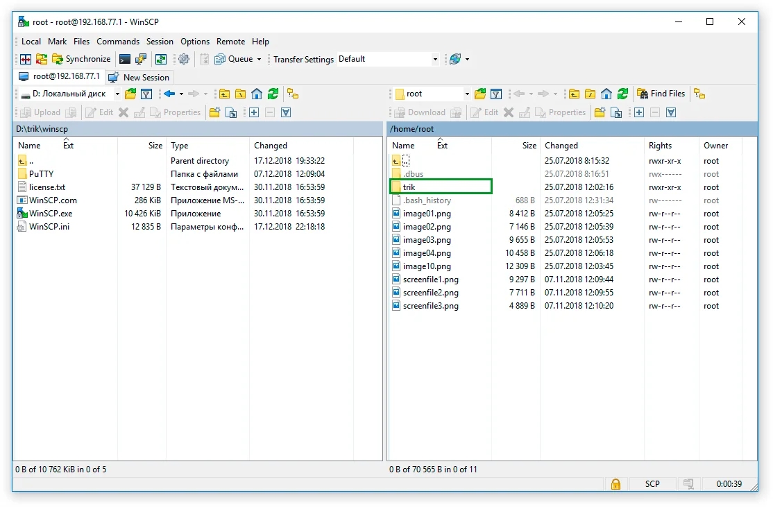Expand local back history dropdown arrow
Viewport: 773px width, 507px height.
(181, 94)
